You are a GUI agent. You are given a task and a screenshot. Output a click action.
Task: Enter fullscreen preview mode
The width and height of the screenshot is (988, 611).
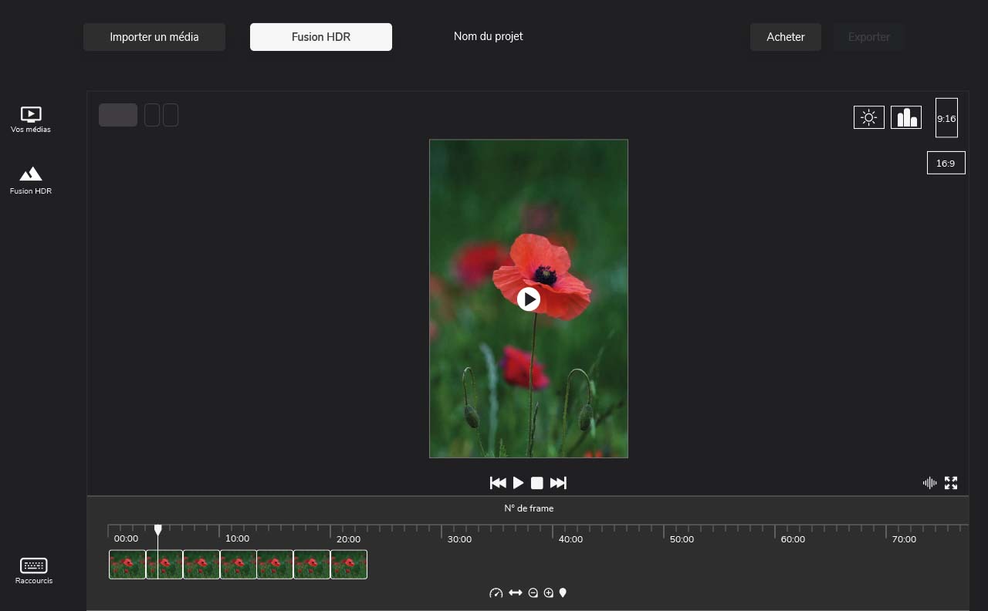tap(951, 483)
